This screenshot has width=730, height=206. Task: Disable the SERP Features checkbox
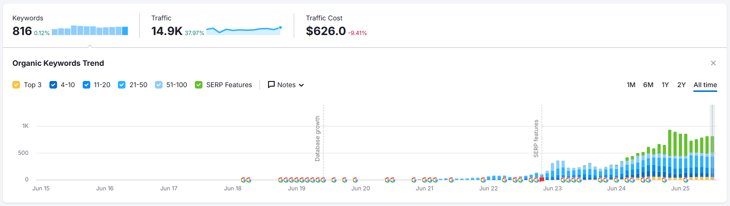click(199, 85)
